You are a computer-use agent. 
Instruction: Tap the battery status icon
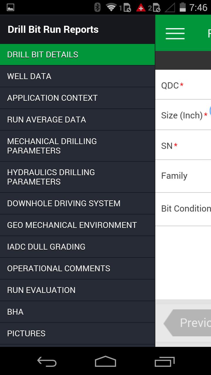coord(183,7)
